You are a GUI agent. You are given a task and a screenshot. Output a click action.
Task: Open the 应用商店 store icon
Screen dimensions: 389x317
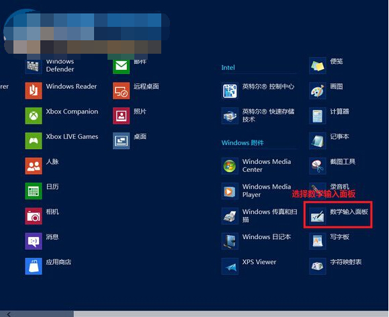[x=34, y=266]
